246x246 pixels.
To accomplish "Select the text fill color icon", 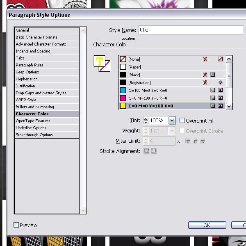I will 100,61.
